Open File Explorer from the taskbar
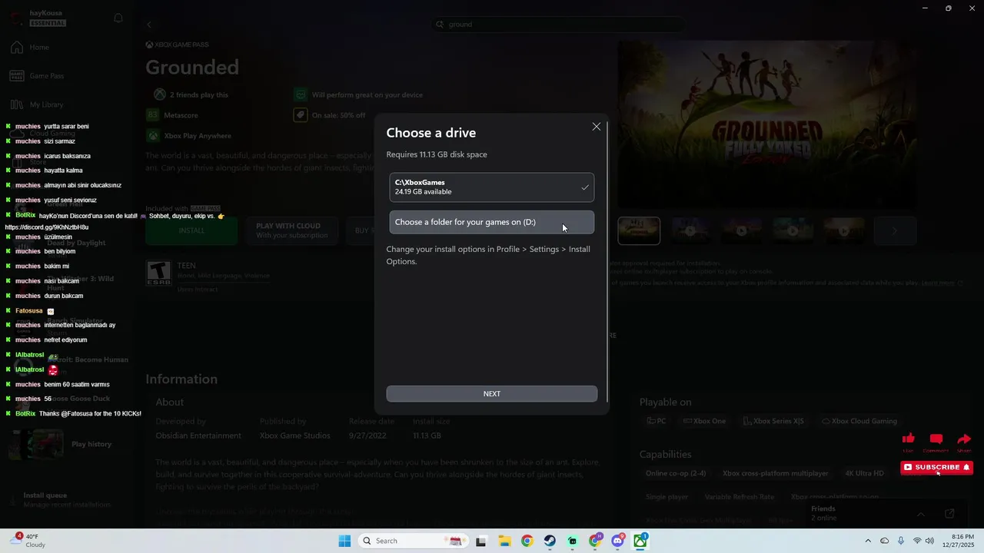Screen dimensions: 984x553 pos(504,541)
